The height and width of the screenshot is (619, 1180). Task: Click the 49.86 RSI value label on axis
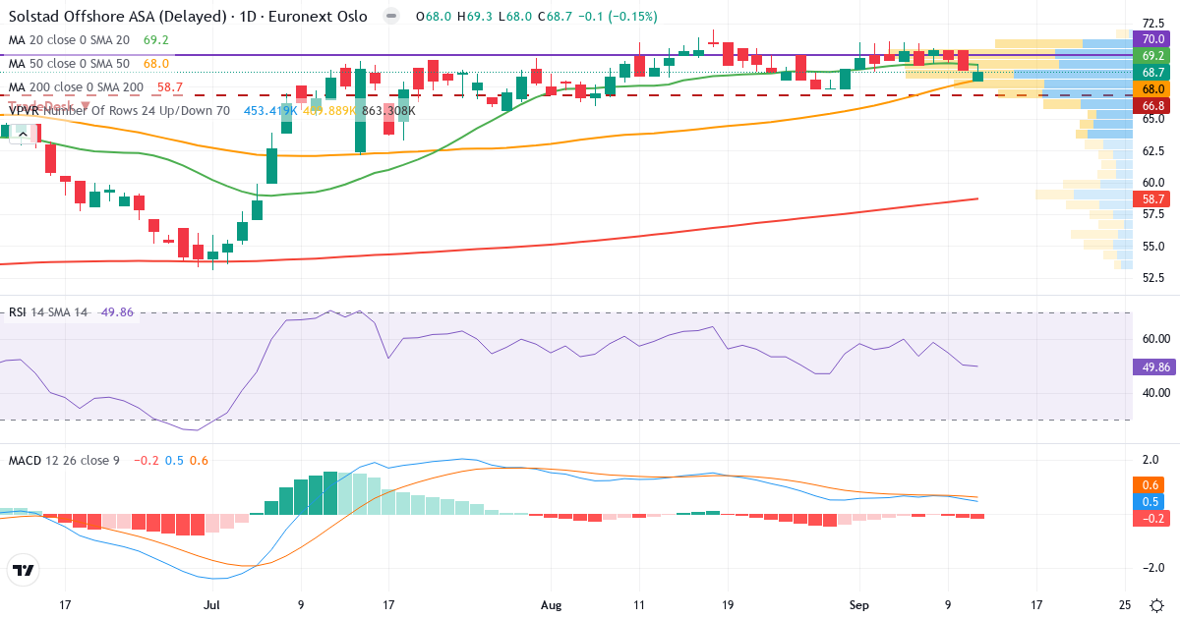coord(1153,366)
